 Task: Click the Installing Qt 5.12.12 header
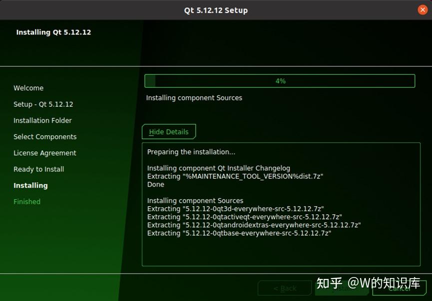point(53,32)
